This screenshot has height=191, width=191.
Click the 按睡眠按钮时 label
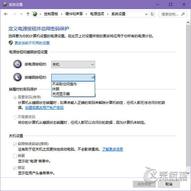tap(36, 77)
